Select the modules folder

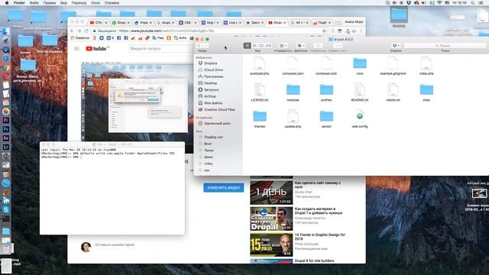point(293,92)
